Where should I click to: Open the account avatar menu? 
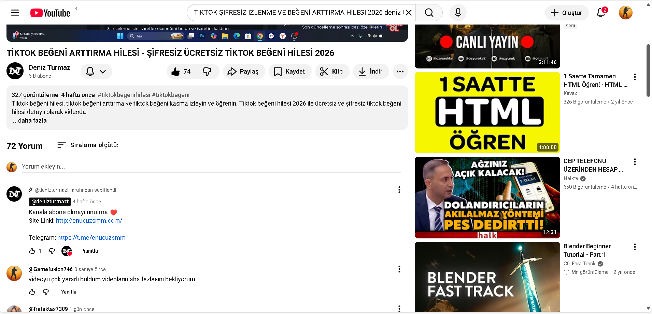pos(626,13)
